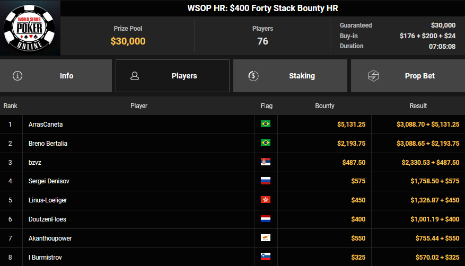
Task: Click the Rank column header
Action: (11, 106)
